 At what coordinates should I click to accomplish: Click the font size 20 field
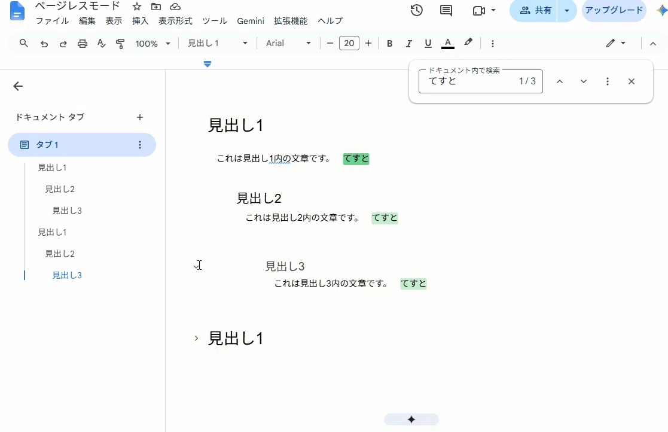tap(349, 44)
